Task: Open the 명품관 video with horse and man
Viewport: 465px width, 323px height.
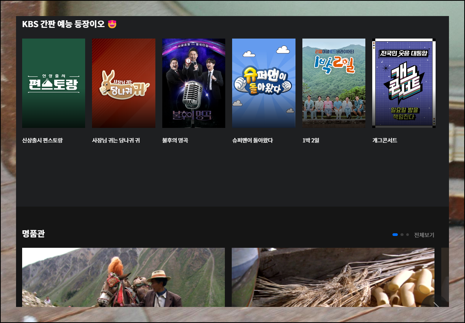Action: (123, 278)
